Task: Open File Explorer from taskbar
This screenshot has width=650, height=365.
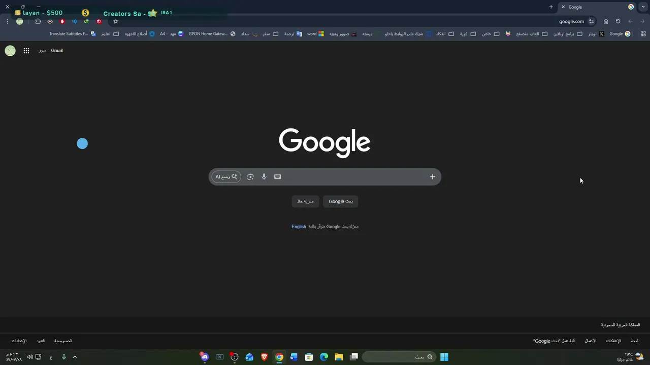Action: 339,357
